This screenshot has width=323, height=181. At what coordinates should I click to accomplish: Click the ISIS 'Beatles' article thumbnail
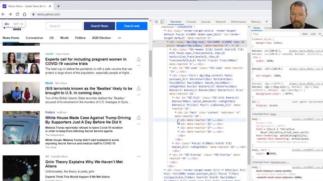point(21,93)
